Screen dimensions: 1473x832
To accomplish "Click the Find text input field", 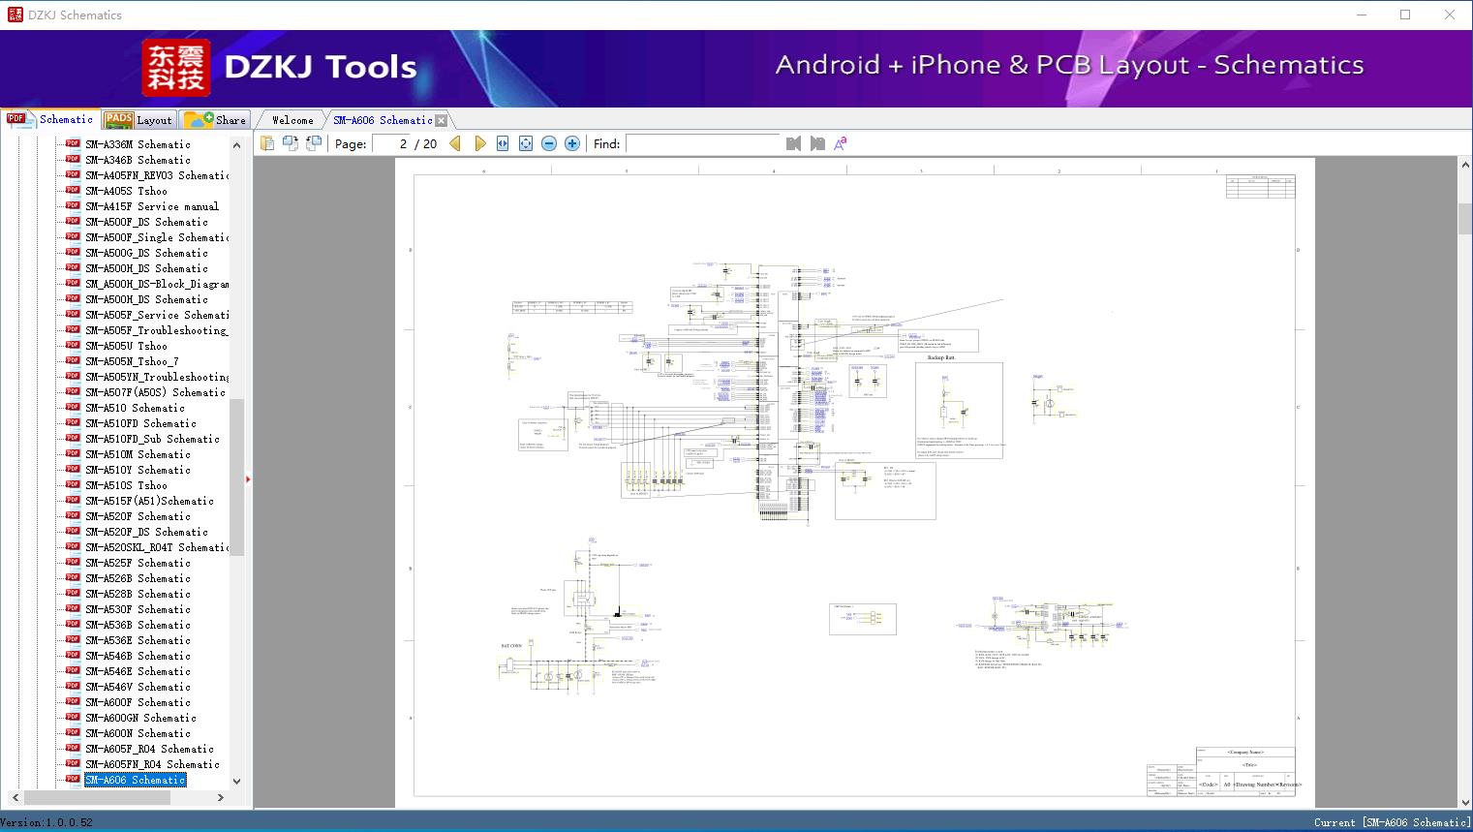I will click(702, 143).
